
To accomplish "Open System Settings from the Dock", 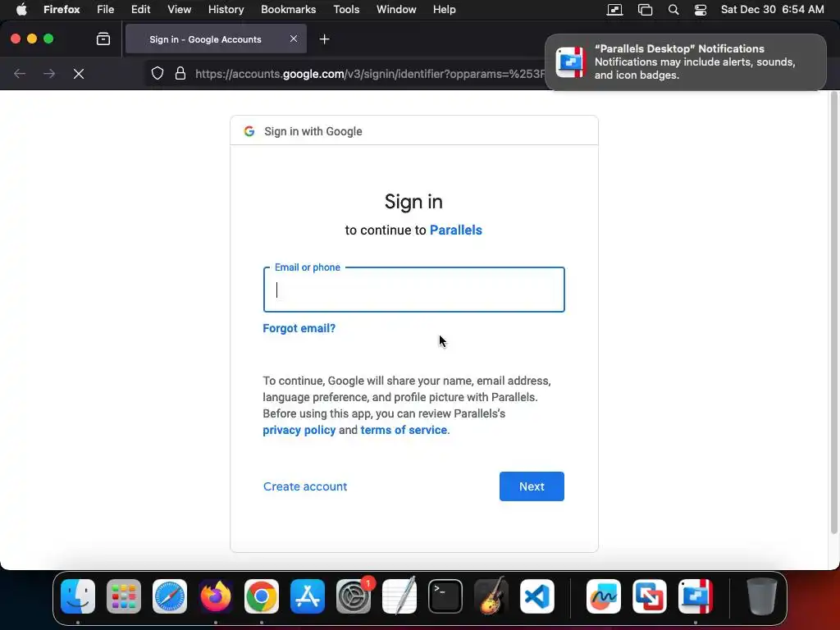I will coord(354,596).
